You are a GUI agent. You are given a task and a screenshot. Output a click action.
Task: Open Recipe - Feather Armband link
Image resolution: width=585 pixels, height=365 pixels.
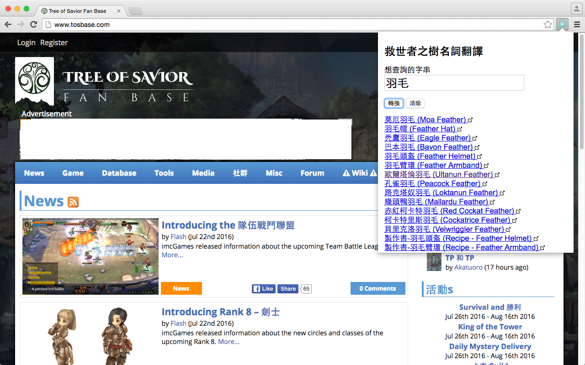tap(462, 247)
